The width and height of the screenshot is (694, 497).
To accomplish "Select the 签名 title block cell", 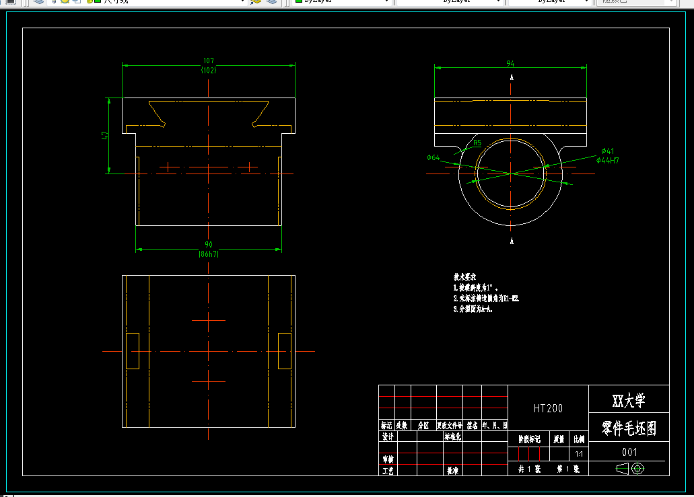I will coord(473,425).
